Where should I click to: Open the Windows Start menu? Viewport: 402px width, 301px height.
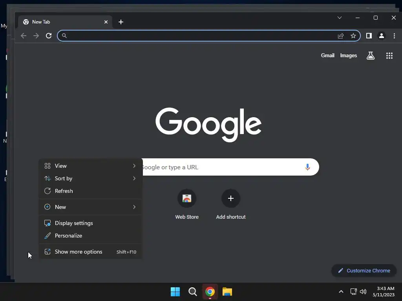coord(175,292)
